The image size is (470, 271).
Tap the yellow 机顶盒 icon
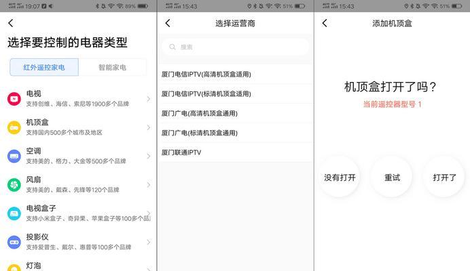pyautogui.click(x=14, y=127)
